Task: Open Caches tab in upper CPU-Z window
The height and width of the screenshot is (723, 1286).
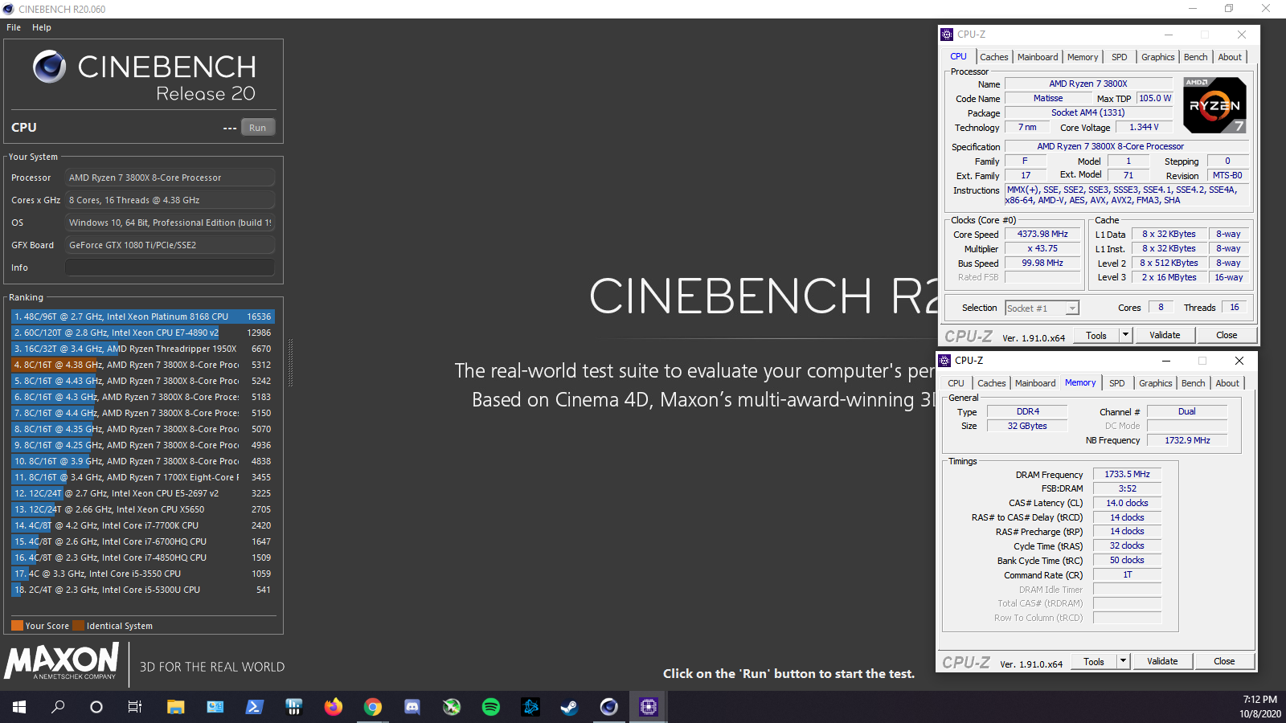Action: (x=994, y=57)
